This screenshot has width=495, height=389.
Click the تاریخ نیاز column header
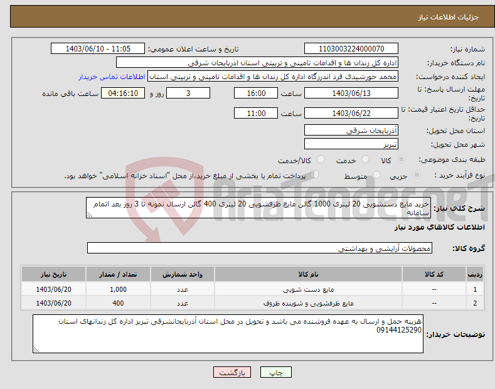tap(54, 274)
